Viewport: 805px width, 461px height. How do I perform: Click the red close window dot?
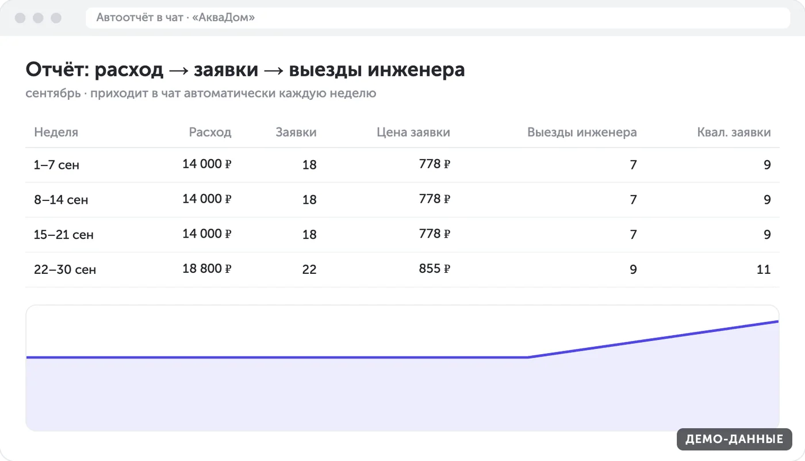click(20, 18)
